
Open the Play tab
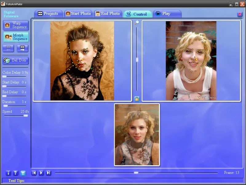(x=167, y=14)
